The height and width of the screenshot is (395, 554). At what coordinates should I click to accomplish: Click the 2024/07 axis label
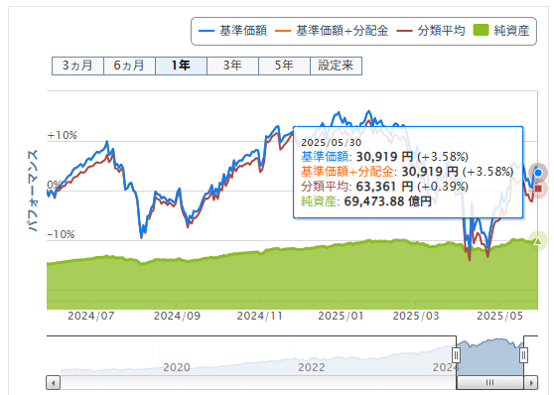(91, 316)
